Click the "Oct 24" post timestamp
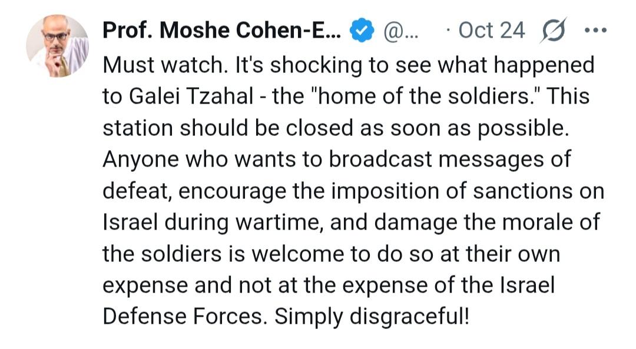 (x=491, y=31)
